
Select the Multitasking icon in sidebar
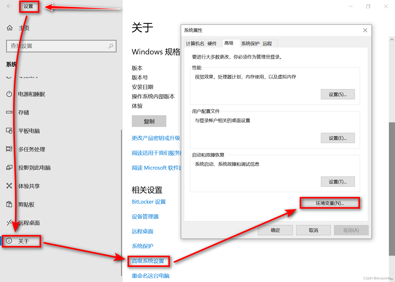point(9,149)
